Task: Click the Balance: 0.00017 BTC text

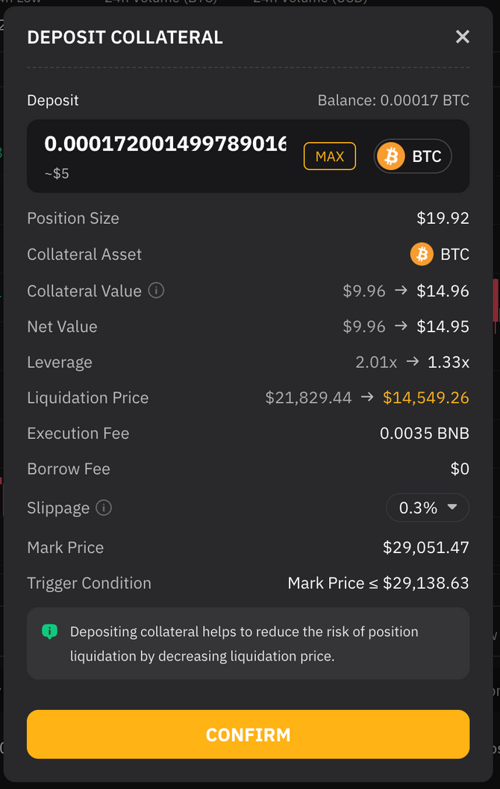Action: coord(393,100)
